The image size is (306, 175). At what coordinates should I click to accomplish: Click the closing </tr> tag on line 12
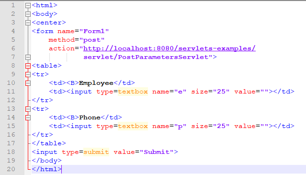point(43,100)
